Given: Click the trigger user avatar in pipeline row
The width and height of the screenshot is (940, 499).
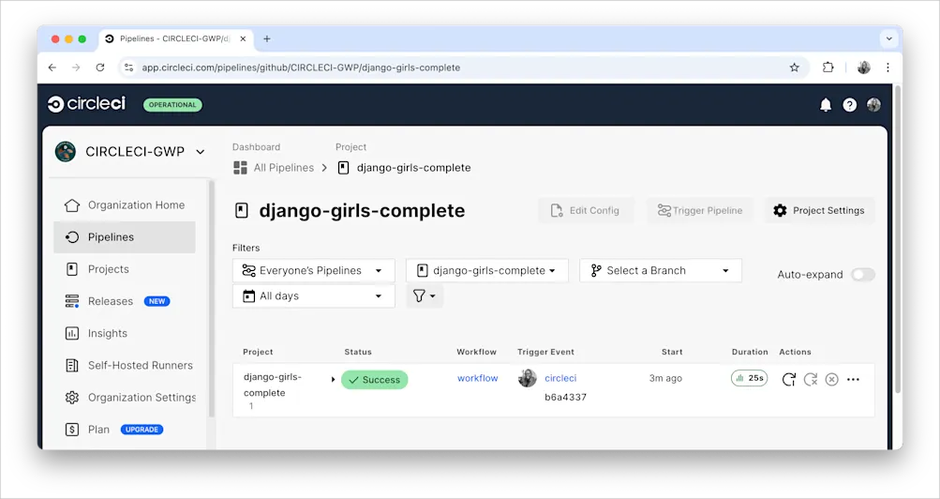Looking at the screenshot, I should click(x=528, y=378).
